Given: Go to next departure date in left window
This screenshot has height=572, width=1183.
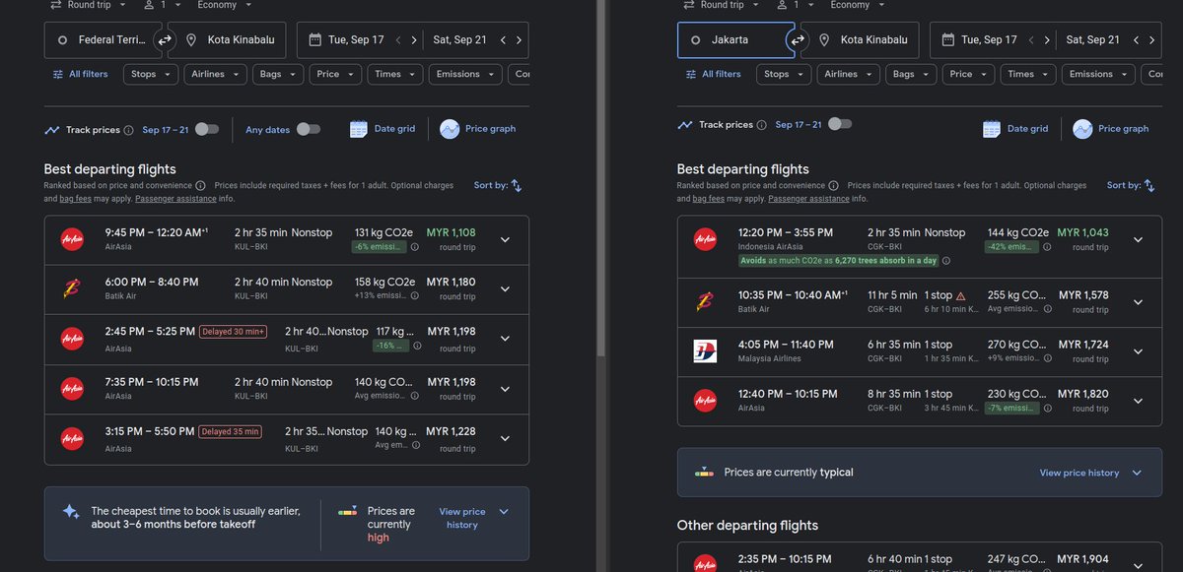Looking at the screenshot, I should [x=414, y=40].
